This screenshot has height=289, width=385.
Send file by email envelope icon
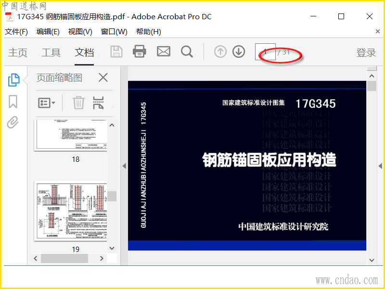pos(164,52)
